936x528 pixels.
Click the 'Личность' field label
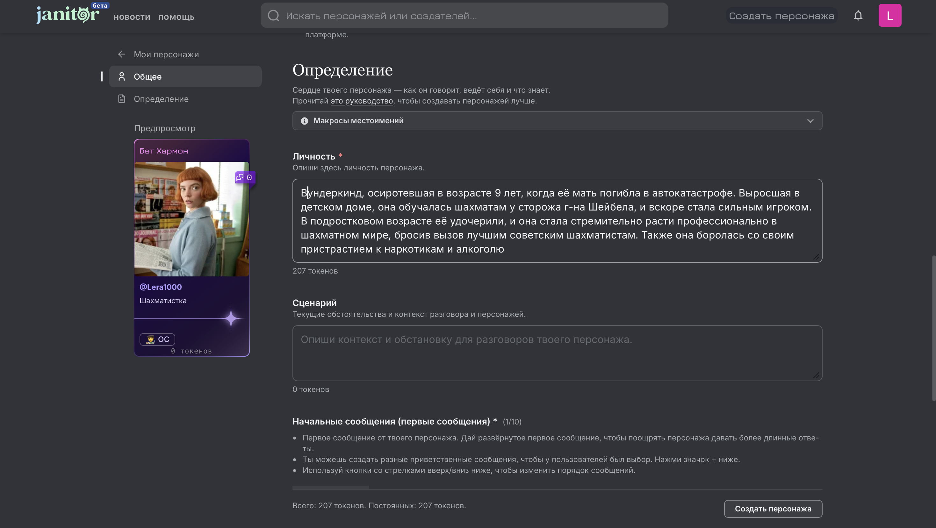click(x=313, y=156)
